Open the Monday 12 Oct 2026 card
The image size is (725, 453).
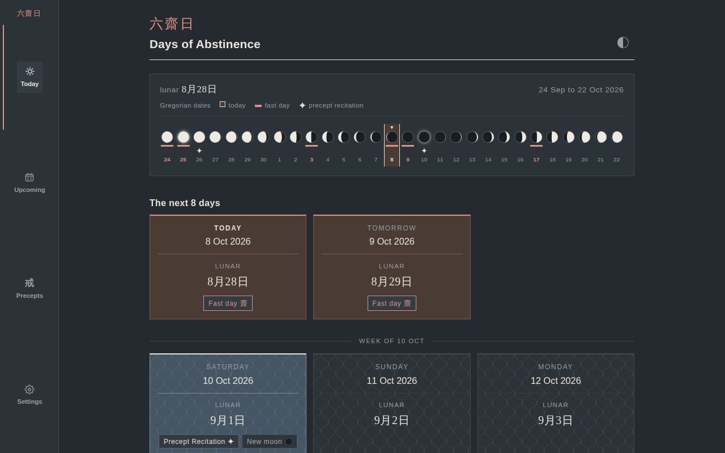click(x=556, y=403)
